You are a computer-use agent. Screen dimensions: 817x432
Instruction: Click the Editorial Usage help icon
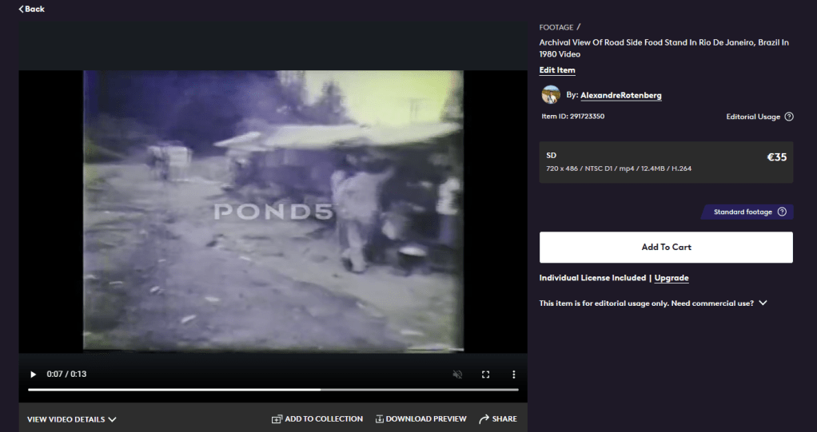pos(789,117)
